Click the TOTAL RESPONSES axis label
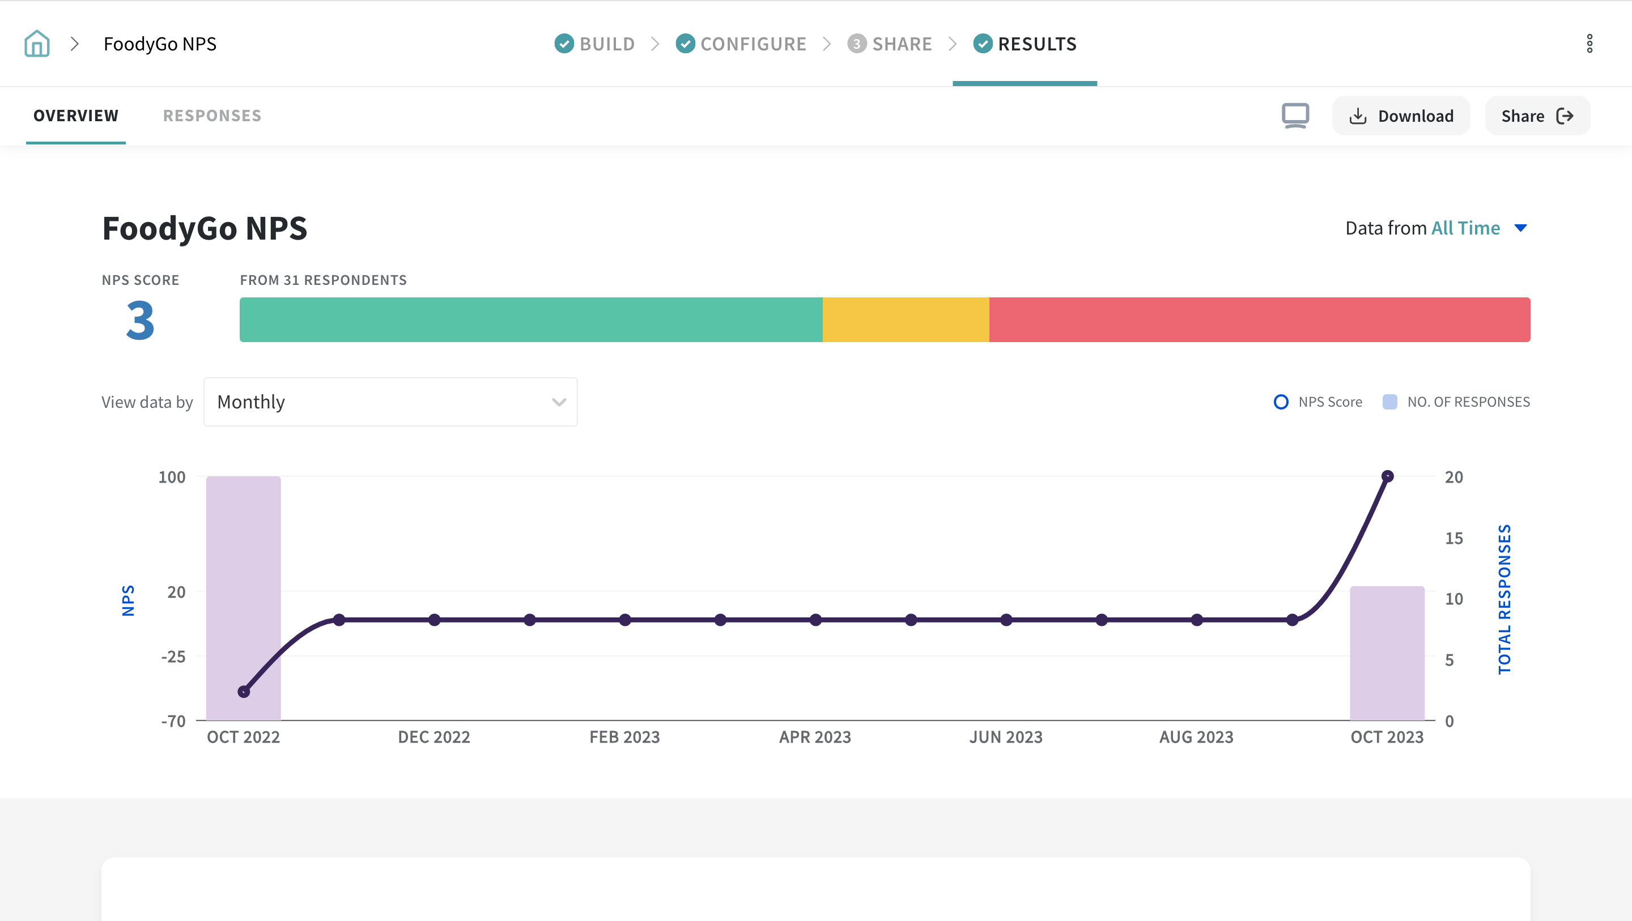This screenshot has height=921, width=1632. pyautogui.click(x=1504, y=599)
